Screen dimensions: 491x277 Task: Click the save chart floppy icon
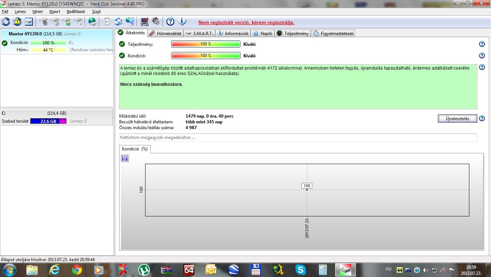click(125, 158)
